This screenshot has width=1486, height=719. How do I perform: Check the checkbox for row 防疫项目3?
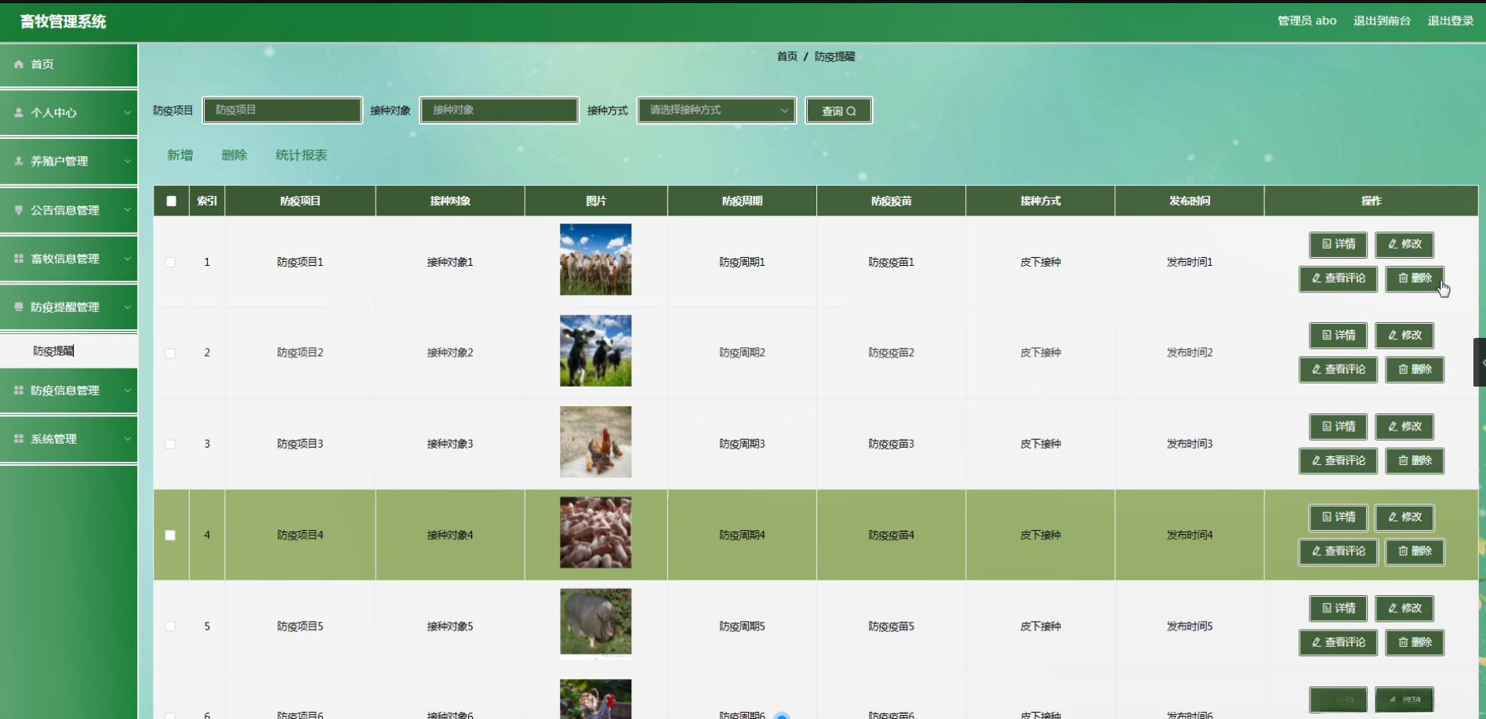(x=170, y=444)
